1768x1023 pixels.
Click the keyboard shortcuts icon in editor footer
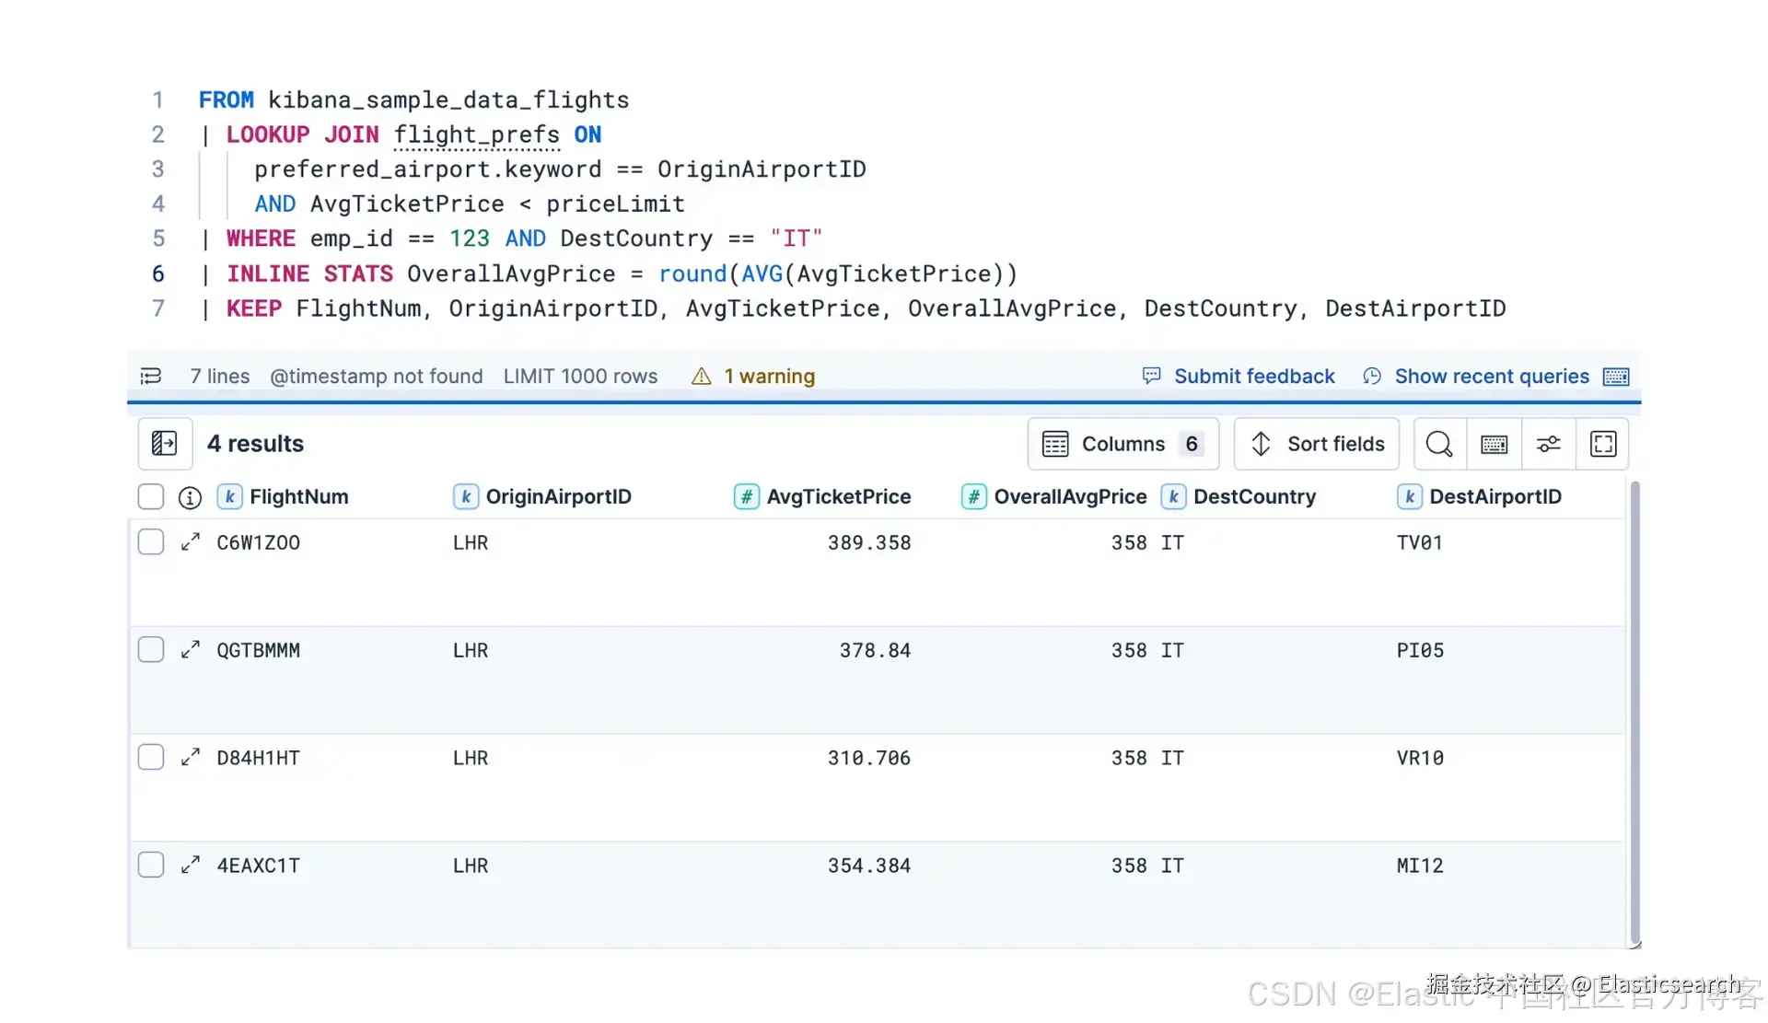tap(1616, 376)
